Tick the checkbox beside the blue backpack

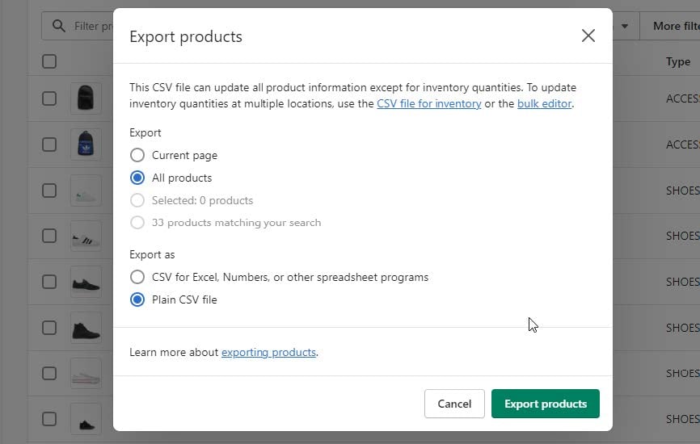[x=49, y=145]
